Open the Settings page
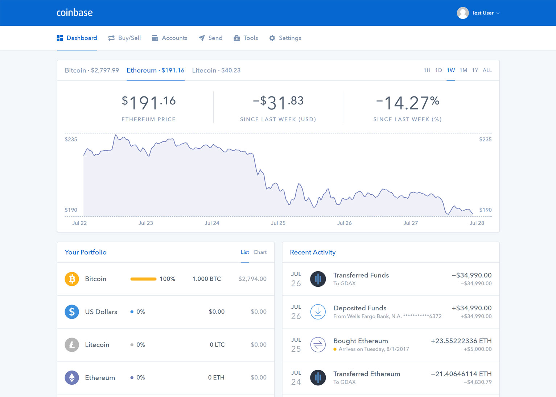556x397 pixels. pos(285,38)
